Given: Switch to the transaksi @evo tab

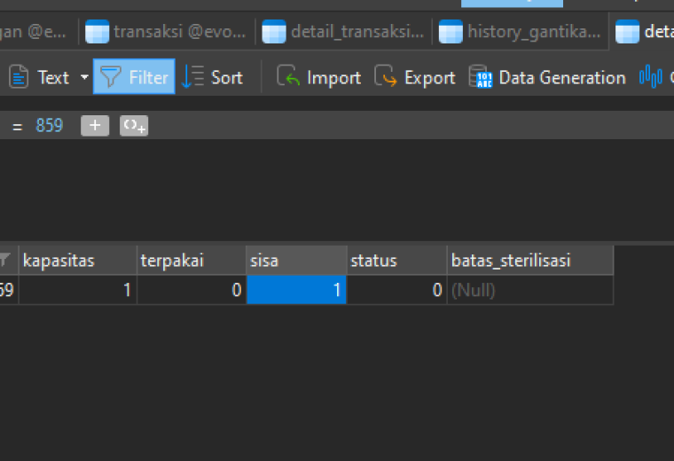Looking at the screenshot, I should coord(166,31).
